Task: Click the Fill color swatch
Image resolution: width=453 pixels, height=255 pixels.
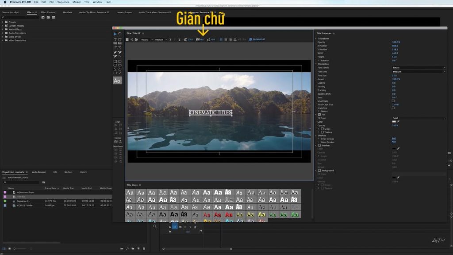Action: (394, 122)
